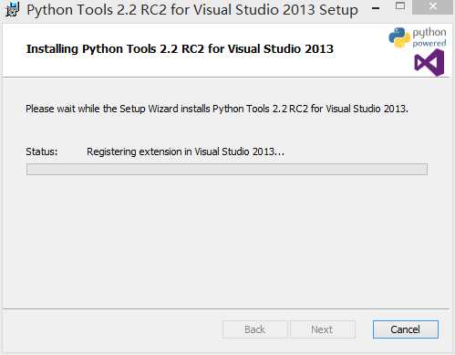Close the setup wizard with the X
455x355 pixels.
coord(433,6)
